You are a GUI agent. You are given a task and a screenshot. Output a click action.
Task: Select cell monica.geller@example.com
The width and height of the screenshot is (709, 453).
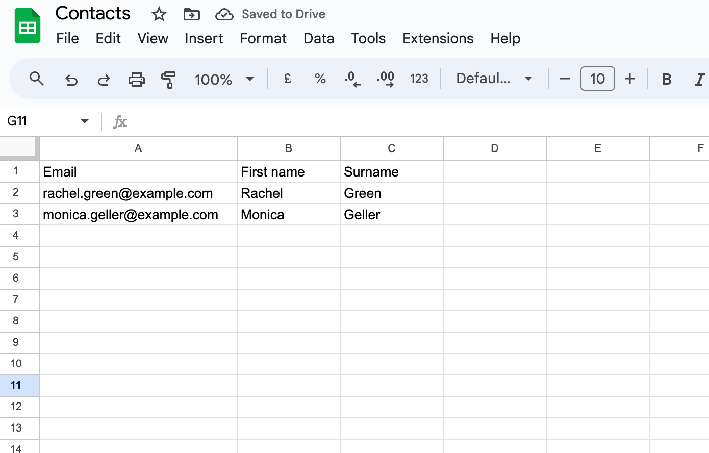coord(138,215)
